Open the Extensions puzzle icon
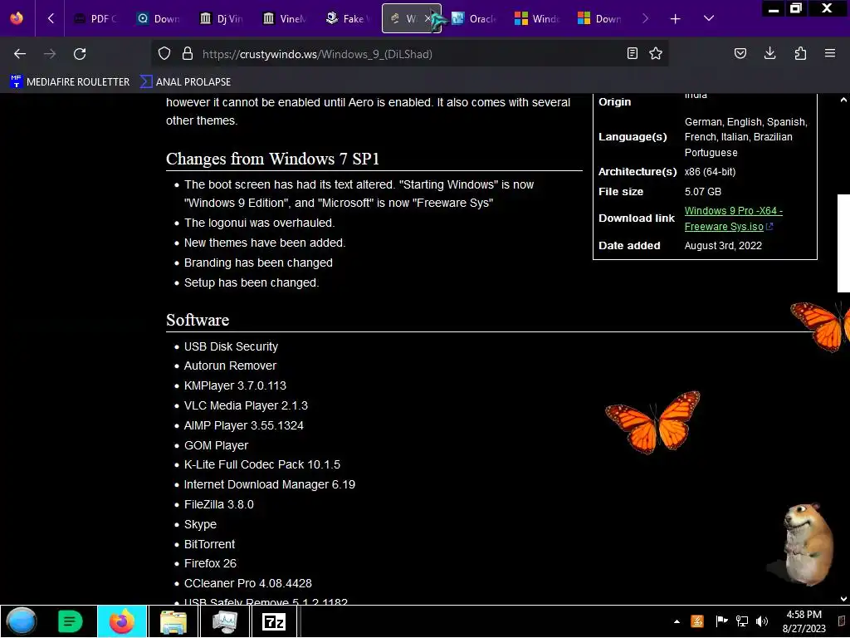Viewport: 850px width, 638px height. tap(800, 54)
